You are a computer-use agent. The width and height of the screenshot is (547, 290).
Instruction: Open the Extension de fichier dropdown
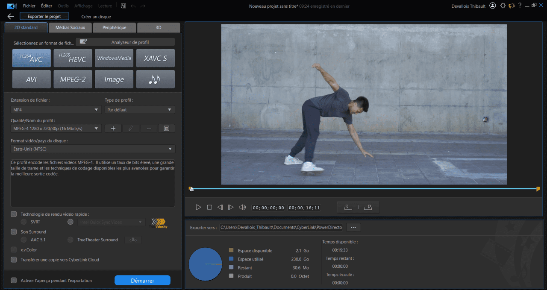[56, 109]
